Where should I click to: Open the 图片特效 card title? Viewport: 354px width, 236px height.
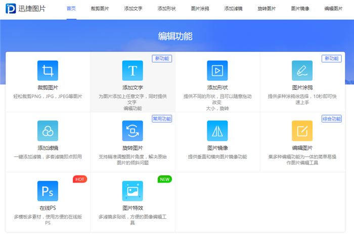pyautogui.click(x=132, y=208)
